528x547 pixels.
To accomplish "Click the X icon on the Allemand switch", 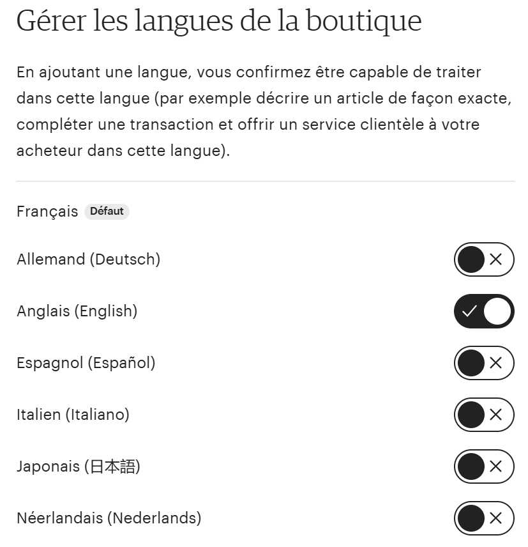I will (495, 259).
